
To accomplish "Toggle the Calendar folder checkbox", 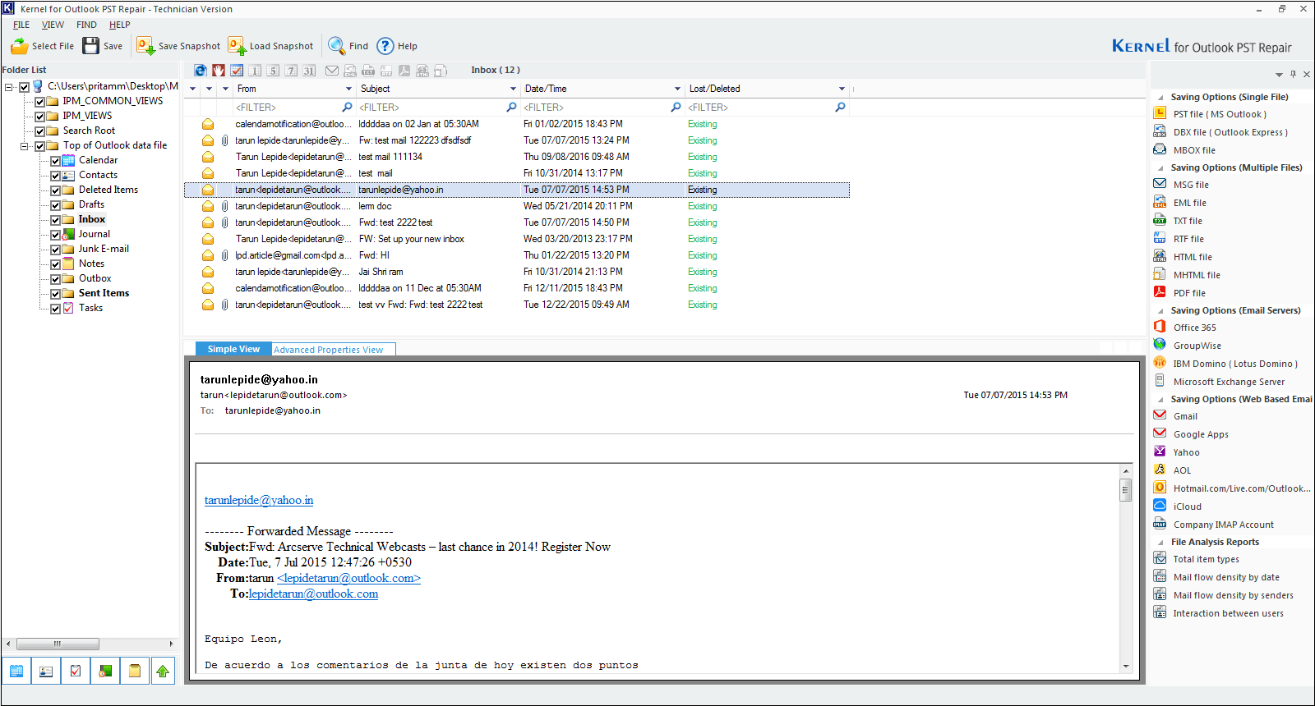I will 55,161.
